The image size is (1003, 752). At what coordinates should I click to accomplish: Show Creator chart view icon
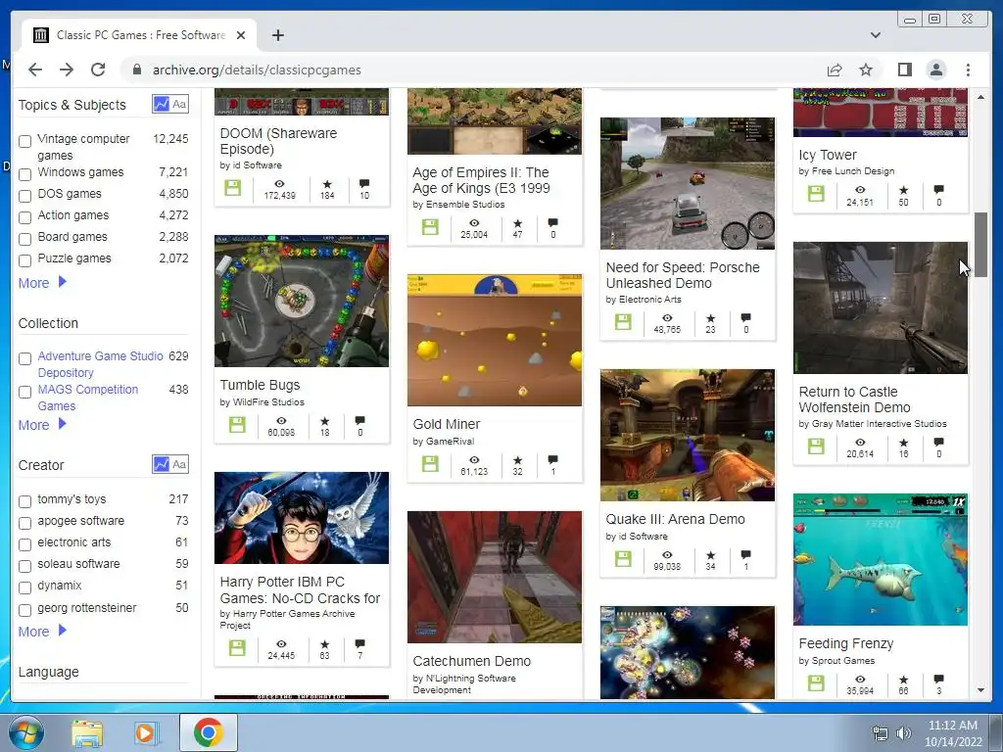(x=161, y=464)
